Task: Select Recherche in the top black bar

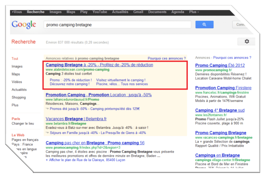Action: point(35,12)
